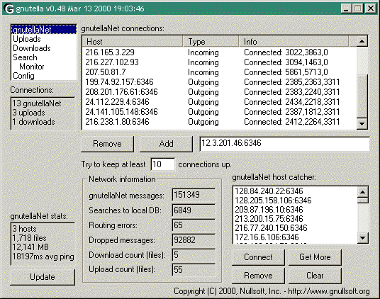Screen dimensions: 380x299
Task: Click the Routing errors value 65
Action: pos(194,225)
